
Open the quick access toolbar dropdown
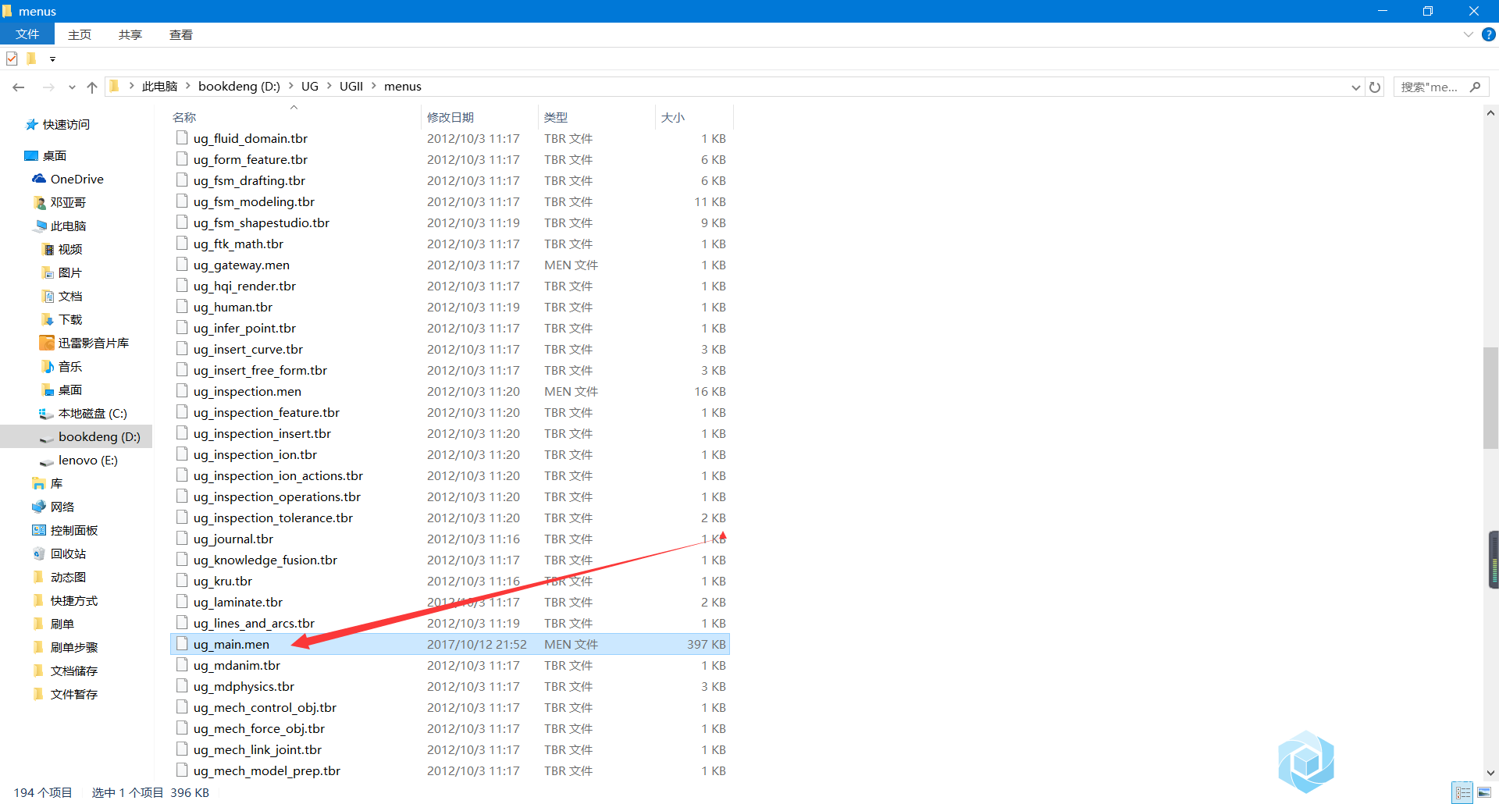coord(52,59)
